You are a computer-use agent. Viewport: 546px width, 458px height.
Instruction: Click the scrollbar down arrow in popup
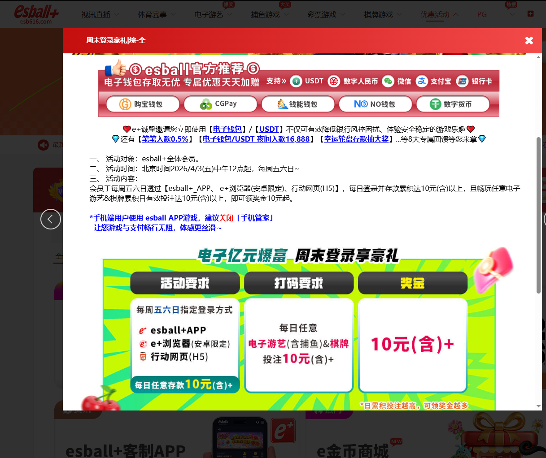(538, 406)
